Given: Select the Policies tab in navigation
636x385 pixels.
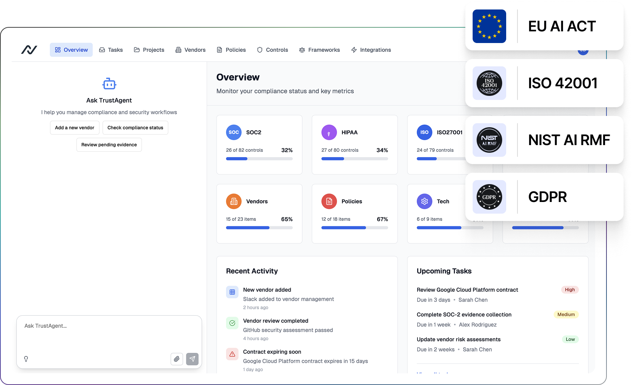Looking at the screenshot, I should (231, 50).
